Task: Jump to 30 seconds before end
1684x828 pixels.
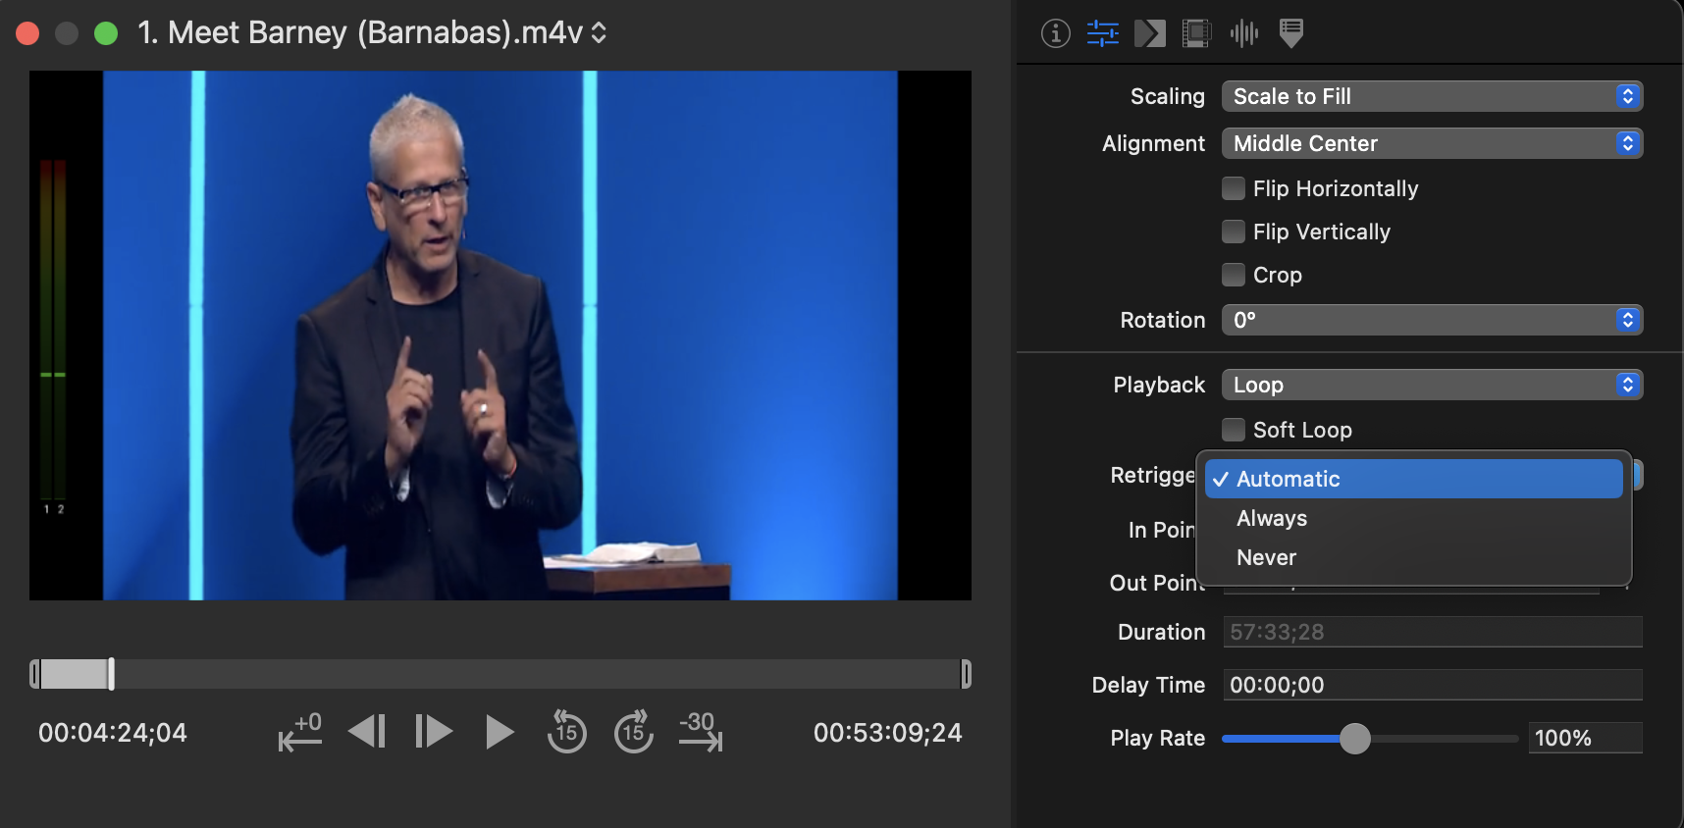Action: [701, 731]
